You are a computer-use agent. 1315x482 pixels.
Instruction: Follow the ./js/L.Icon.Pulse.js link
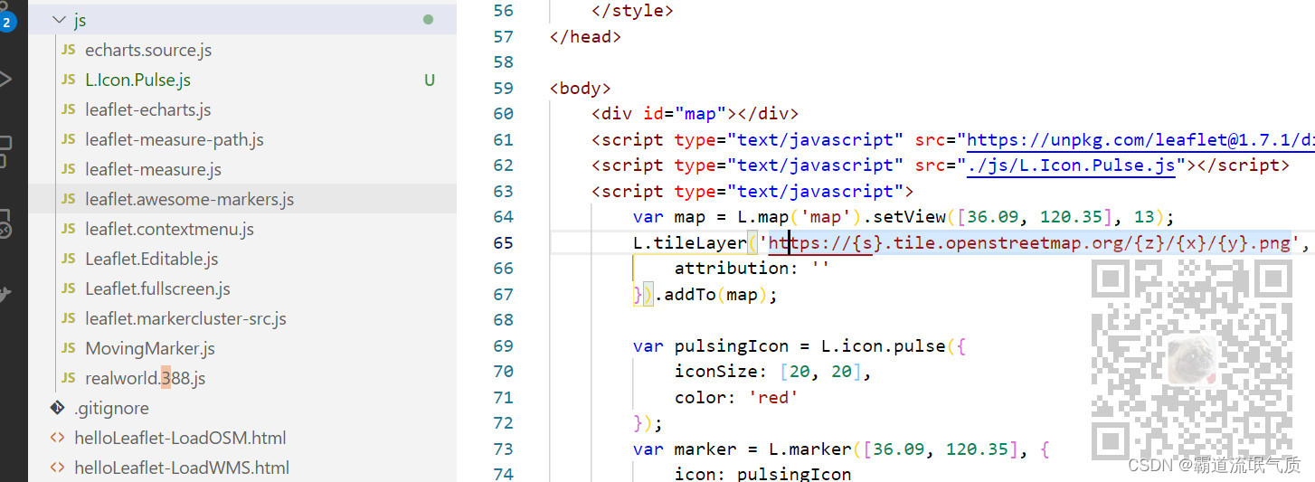[1071, 165]
